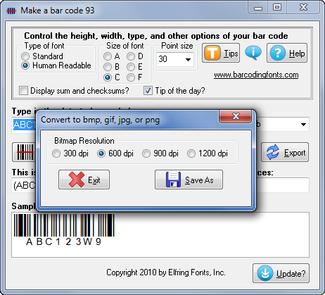Close the Convert to bmp dialog
This screenshot has height=295, width=325.
[236, 116]
